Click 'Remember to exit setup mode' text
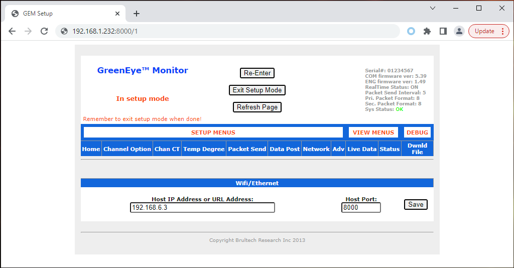Screen dimensions: 514x268 pos(142,119)
